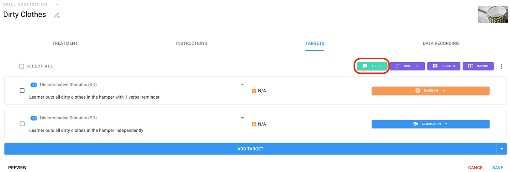510x172 pixels.
Task: Click the Import button
Action: [478, 66]
